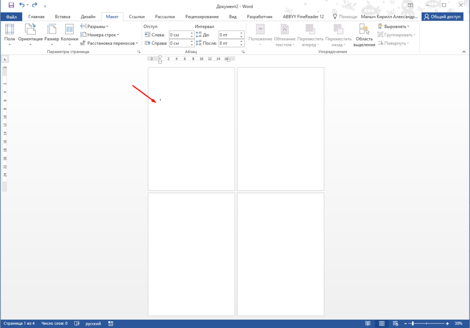This screenshot has height=328, width=470.
Task: Open the Поля margins menu
Action: point(10,35)
